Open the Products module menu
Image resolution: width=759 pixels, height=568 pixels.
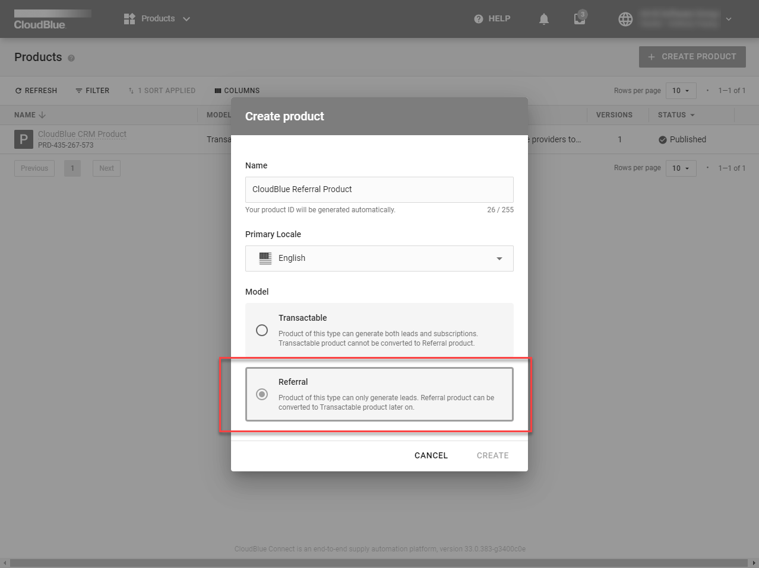(157, 19)
